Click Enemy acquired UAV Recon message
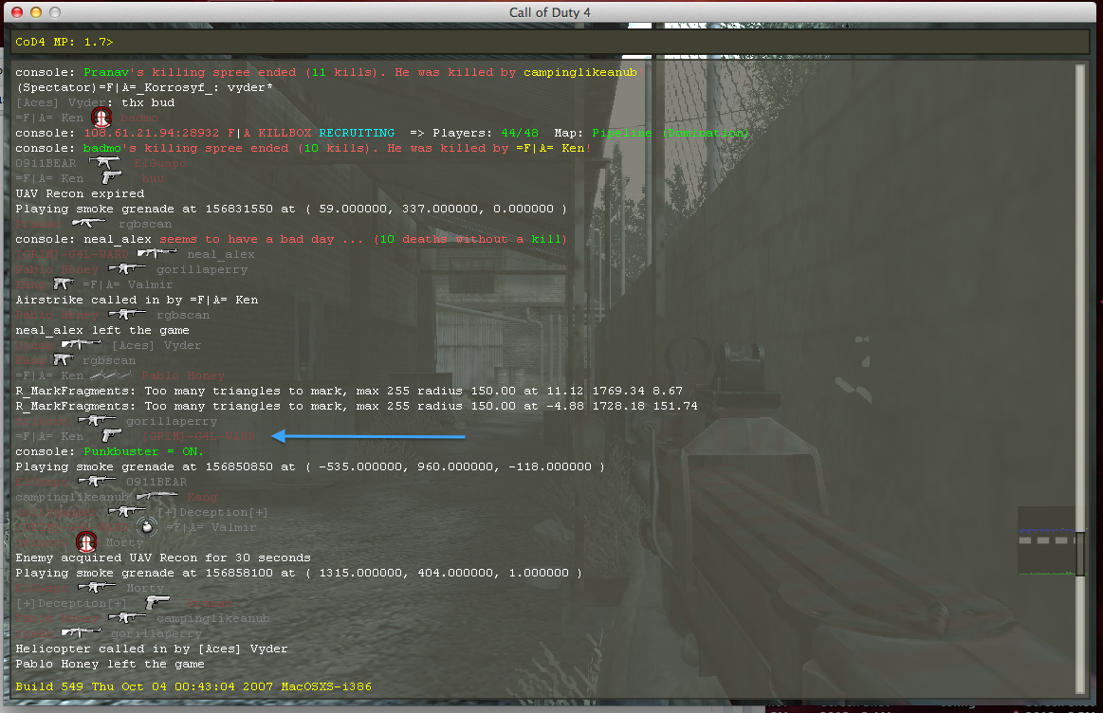The image size is (1103, 713). (x=163, y=558)
